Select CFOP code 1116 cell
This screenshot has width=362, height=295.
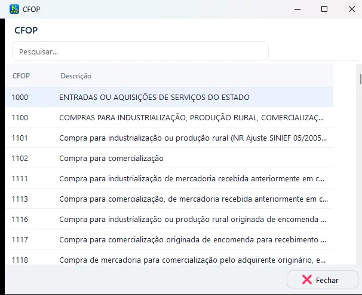click(20, 219)
